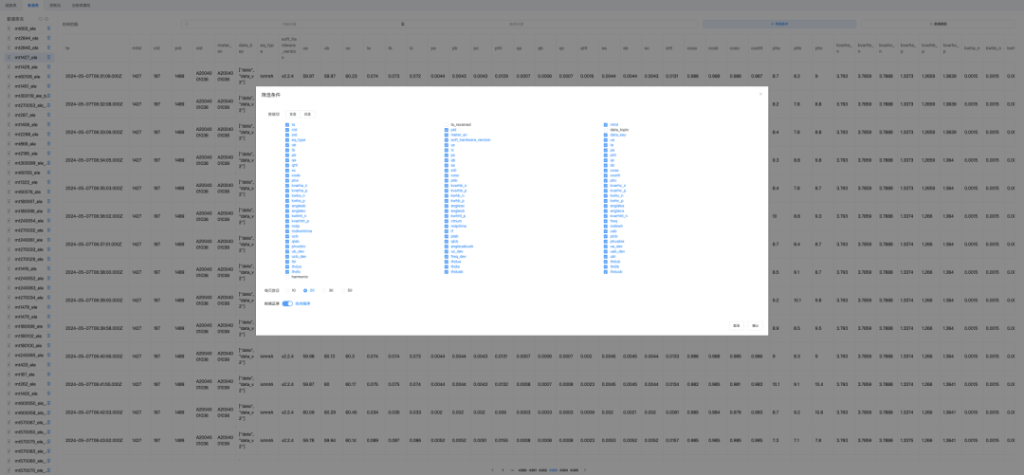The height and width of the screenshot is (475, 1024).
Task: Go to page 1 in pagination
Action: pos(503,469)
